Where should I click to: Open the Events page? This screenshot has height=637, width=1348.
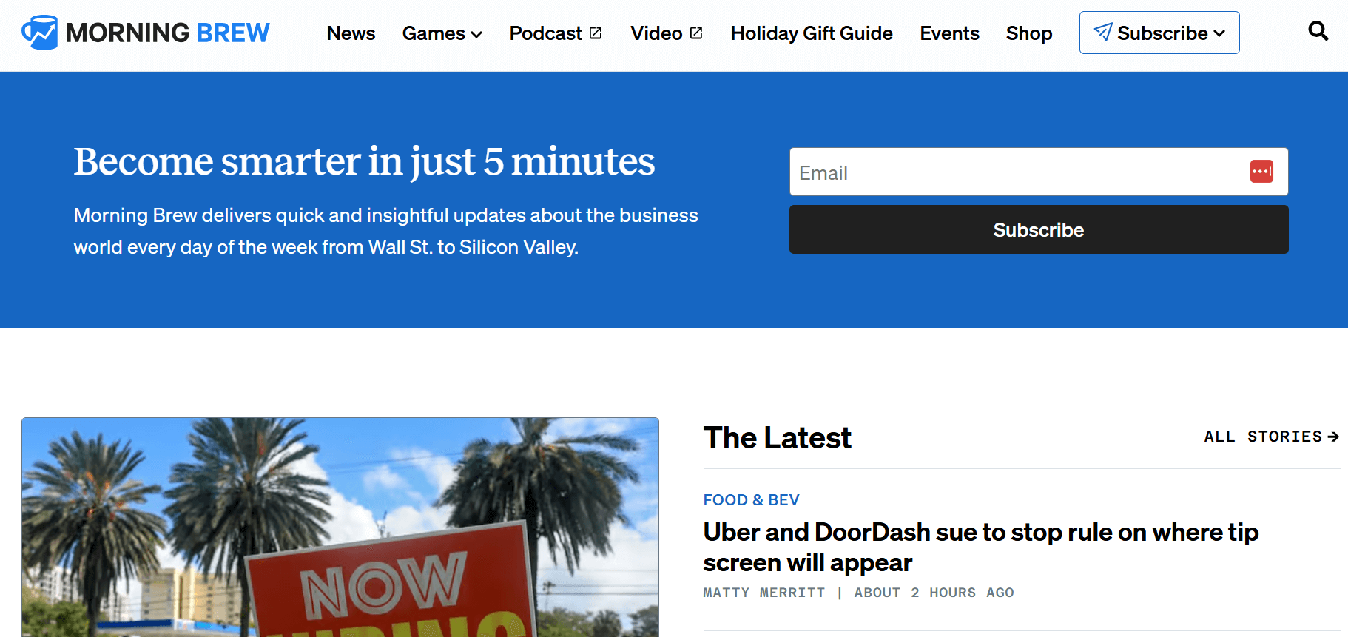[949, 33]
